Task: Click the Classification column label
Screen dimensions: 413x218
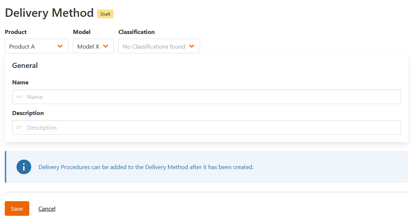Action: pyautogui.click(x=136, y=32)
